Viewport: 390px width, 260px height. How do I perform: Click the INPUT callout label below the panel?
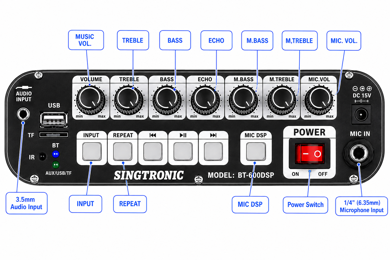(86, 204)
